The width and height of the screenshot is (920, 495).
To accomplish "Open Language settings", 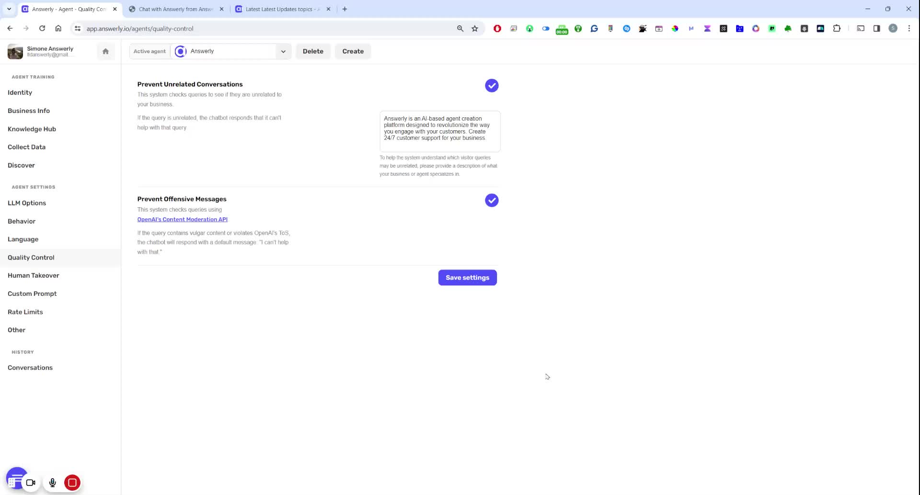I will coord(23,239).
